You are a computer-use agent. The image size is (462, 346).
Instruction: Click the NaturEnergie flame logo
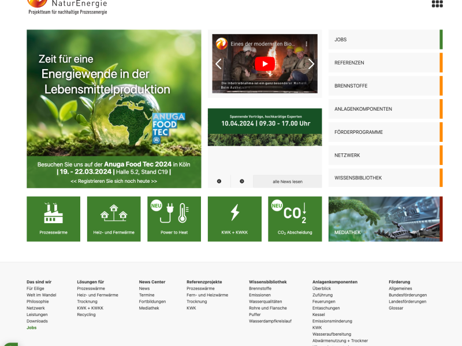(37, 3)
